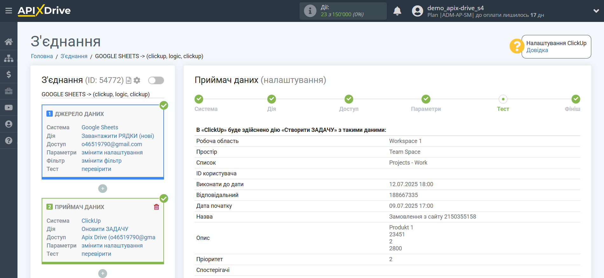Click the 09.07.2025 17:00 start date
The height and width of the screenshot is (278, 604).
411,206
